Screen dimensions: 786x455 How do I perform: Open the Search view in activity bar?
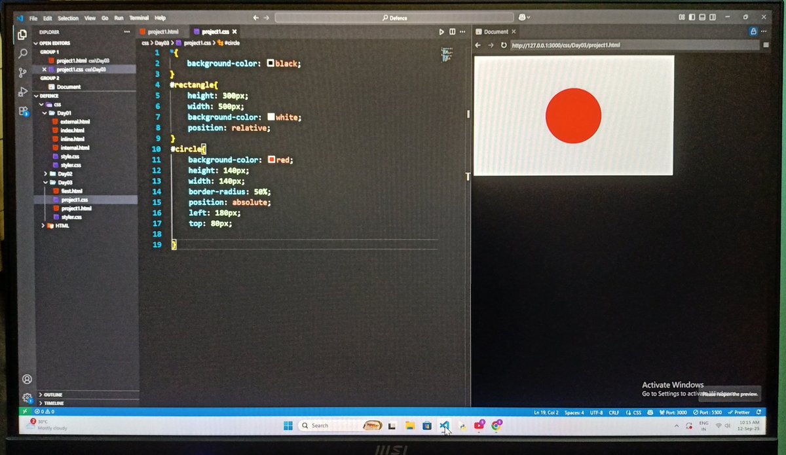(23, 54)
